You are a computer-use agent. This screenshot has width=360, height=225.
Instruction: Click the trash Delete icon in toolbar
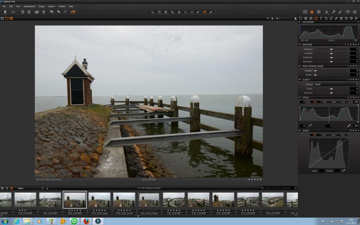(44, 12)
